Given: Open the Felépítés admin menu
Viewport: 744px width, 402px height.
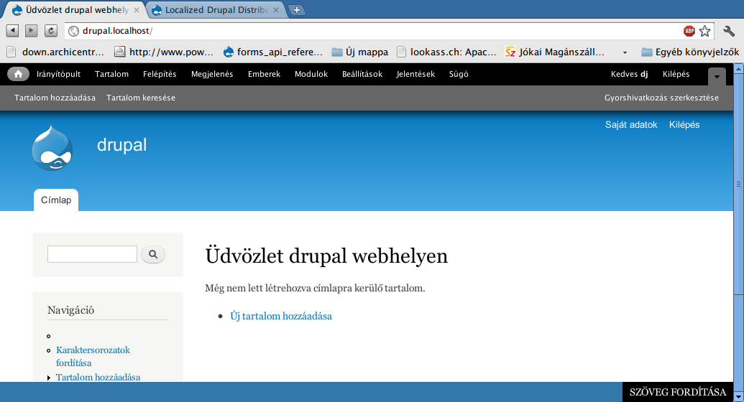Looking at the screenshot, I should (x=160, y=74).
